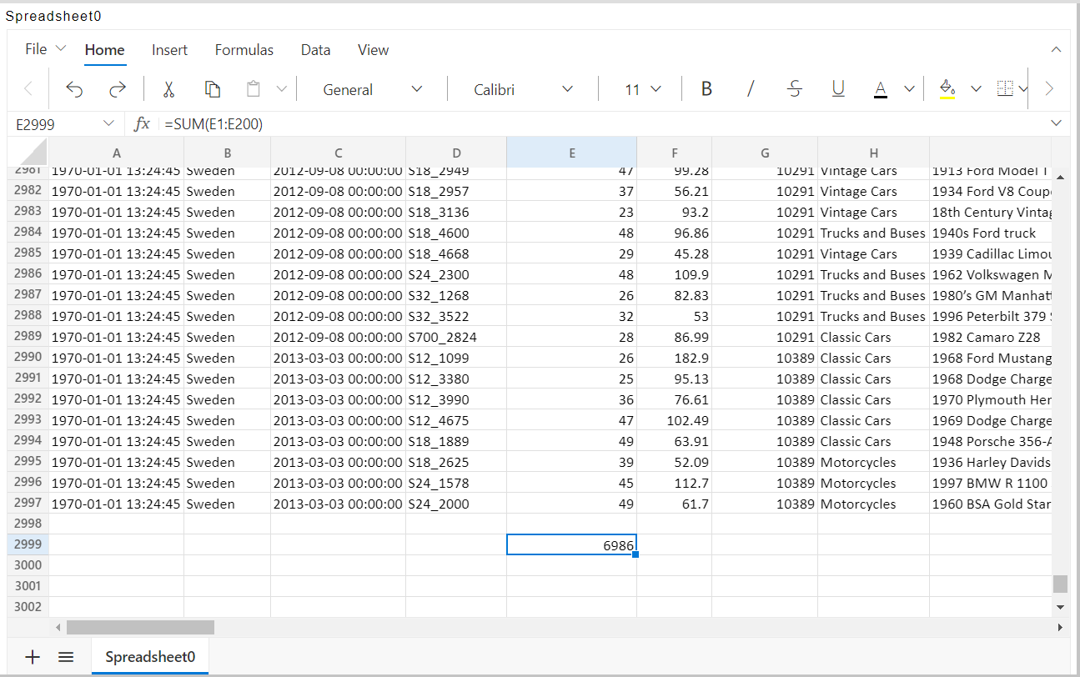Image resolution: width=1080 pixels, height=677 pixels.
Task: Select column B header
Action: pyautogui.click(x=227, y=153)
